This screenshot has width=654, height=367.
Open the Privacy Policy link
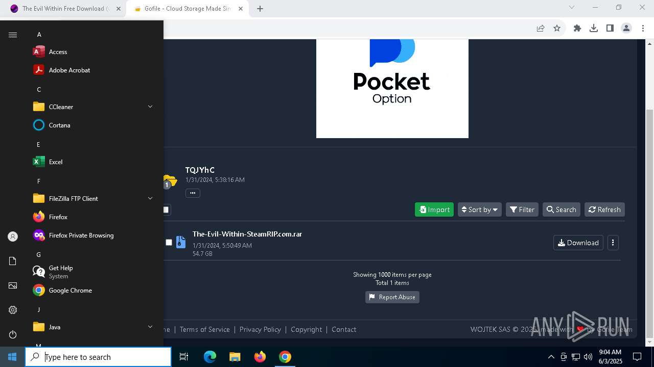[x=260, y=329]
